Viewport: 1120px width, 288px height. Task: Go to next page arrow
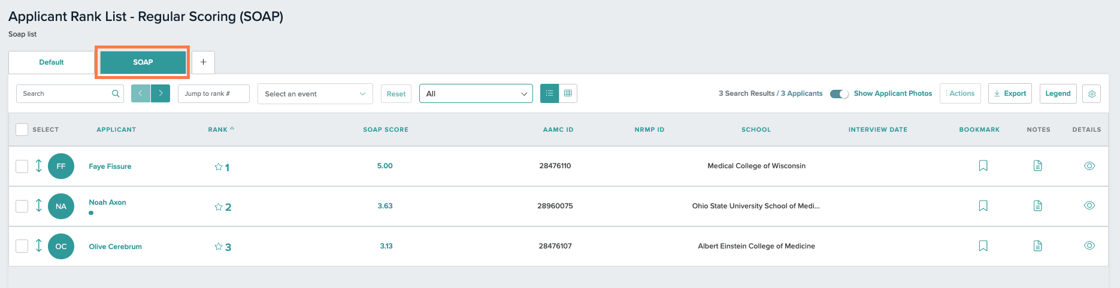[x=161, y=93]
